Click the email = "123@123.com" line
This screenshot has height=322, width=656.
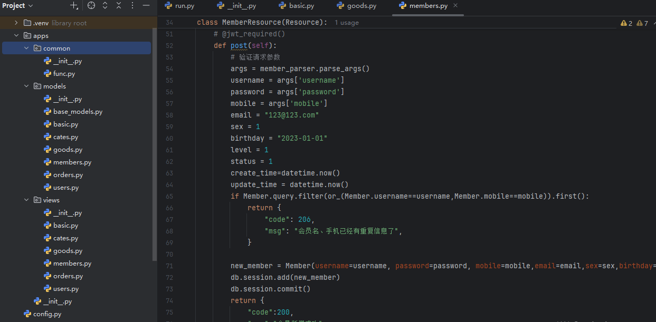coord(275,115)
